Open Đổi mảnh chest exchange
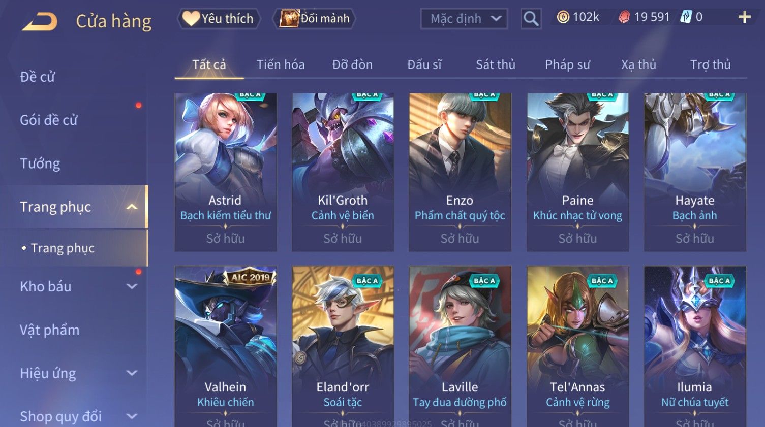The height and width of the screenshot is (427, 765). pyautogui.click(x=315, y=19)
